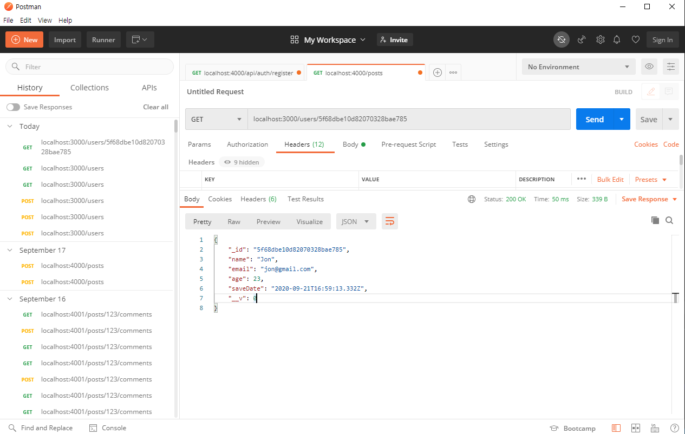Image resolution: width=685 pixels, height=434 pixels.
Task: Open tab options three-dots icon
Action: pyautogui.click(x=453, y=73)
